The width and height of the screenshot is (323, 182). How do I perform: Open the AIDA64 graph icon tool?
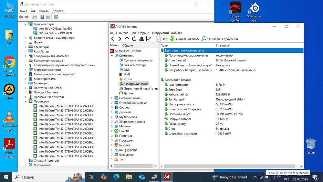pos(149,39)
